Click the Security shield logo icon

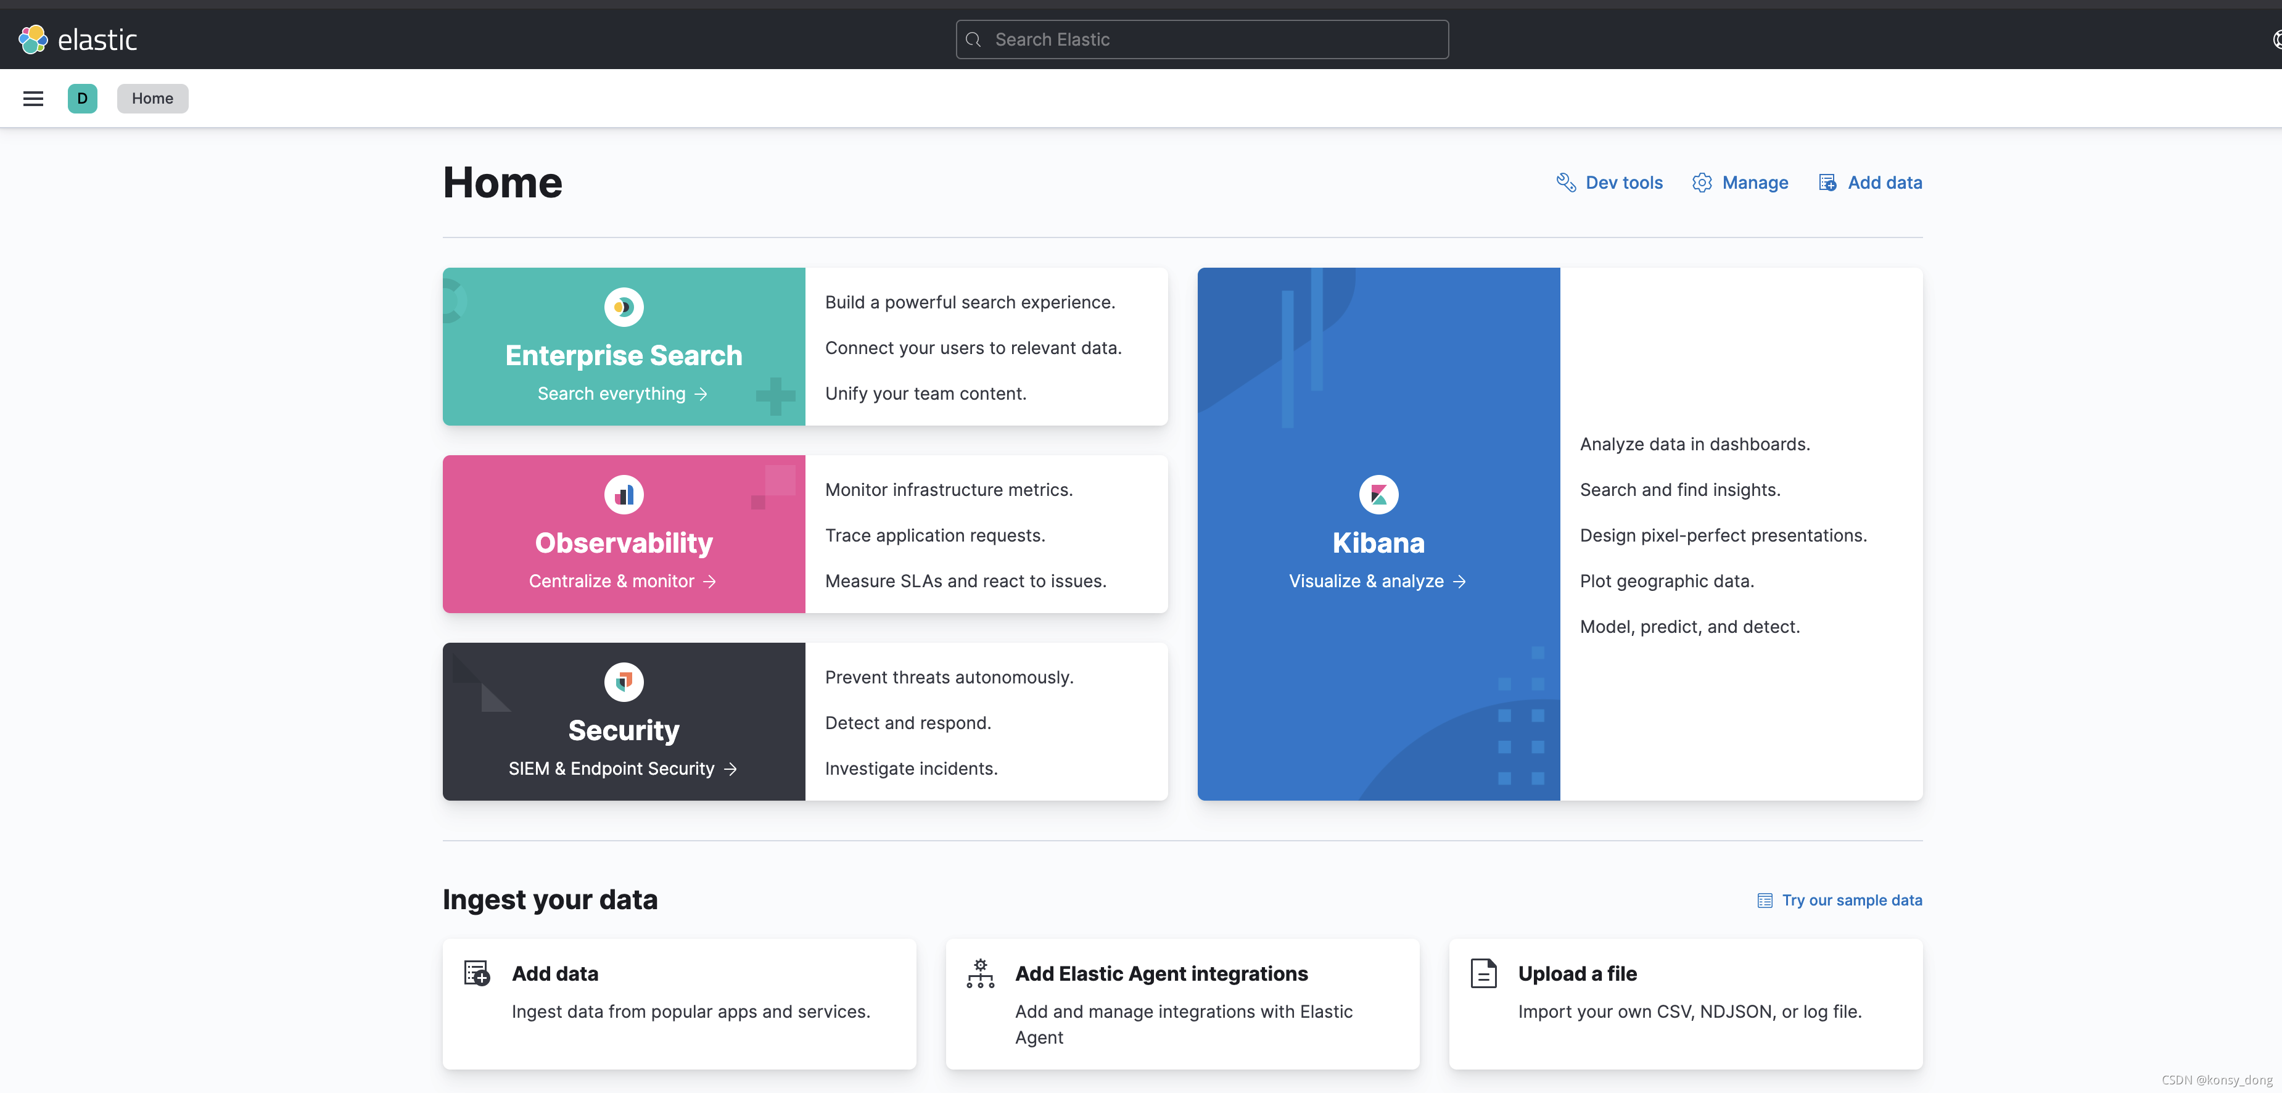(624, 682)
